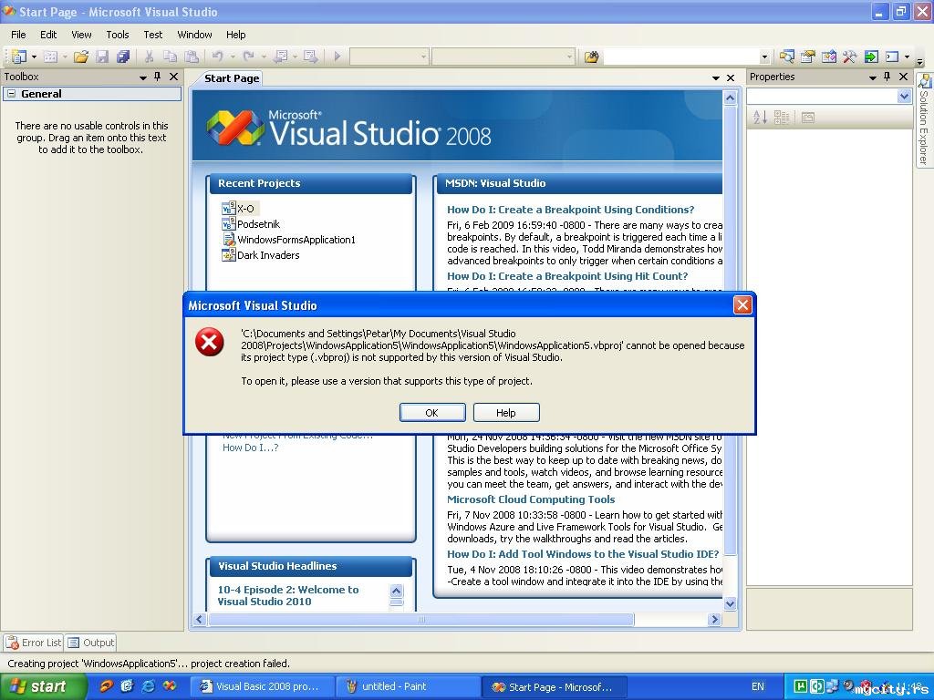The image size is (934, 700).
Task: Open the Edit menu
Action: click(x=48, y=35)
